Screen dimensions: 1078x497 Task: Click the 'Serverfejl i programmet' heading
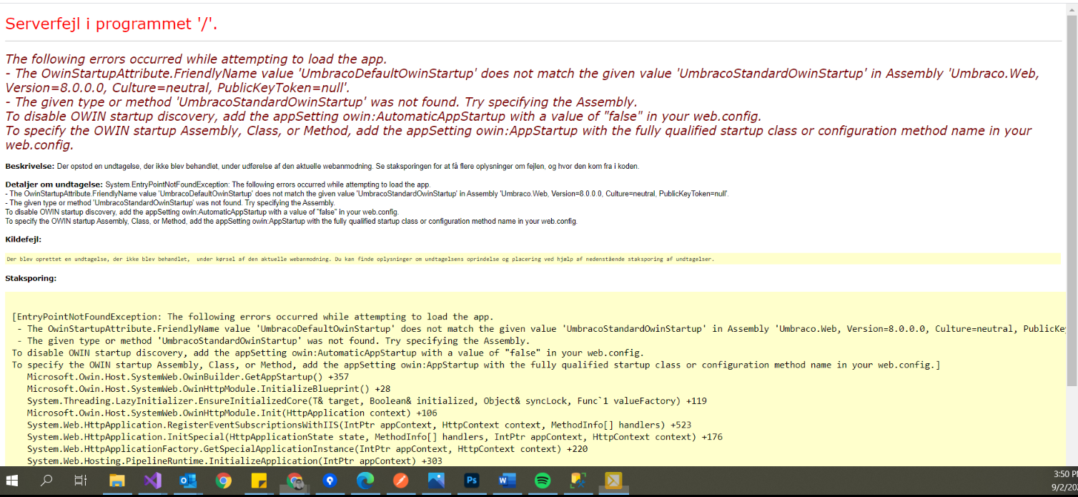(x=112, y=24)
